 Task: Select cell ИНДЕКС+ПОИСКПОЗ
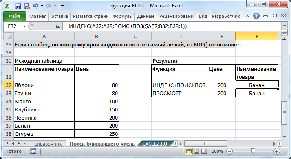point(180,85)
